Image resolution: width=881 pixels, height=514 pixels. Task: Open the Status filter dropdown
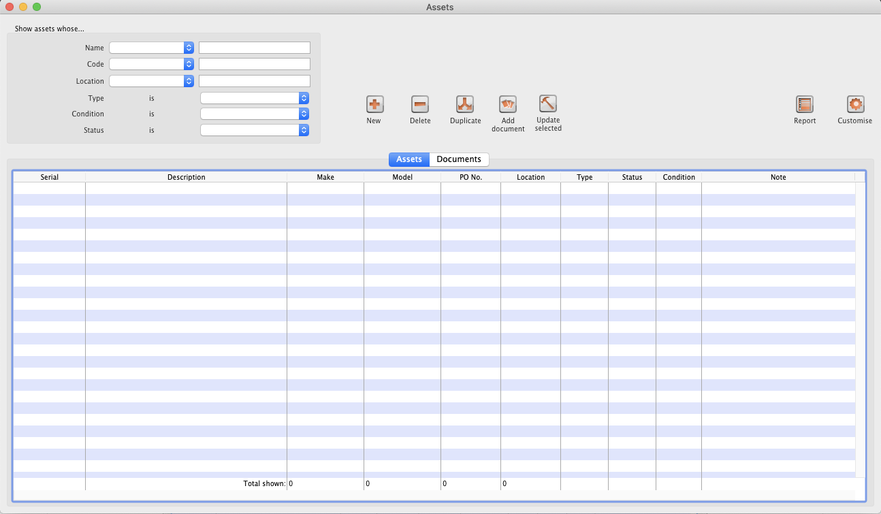coord(255,130)
